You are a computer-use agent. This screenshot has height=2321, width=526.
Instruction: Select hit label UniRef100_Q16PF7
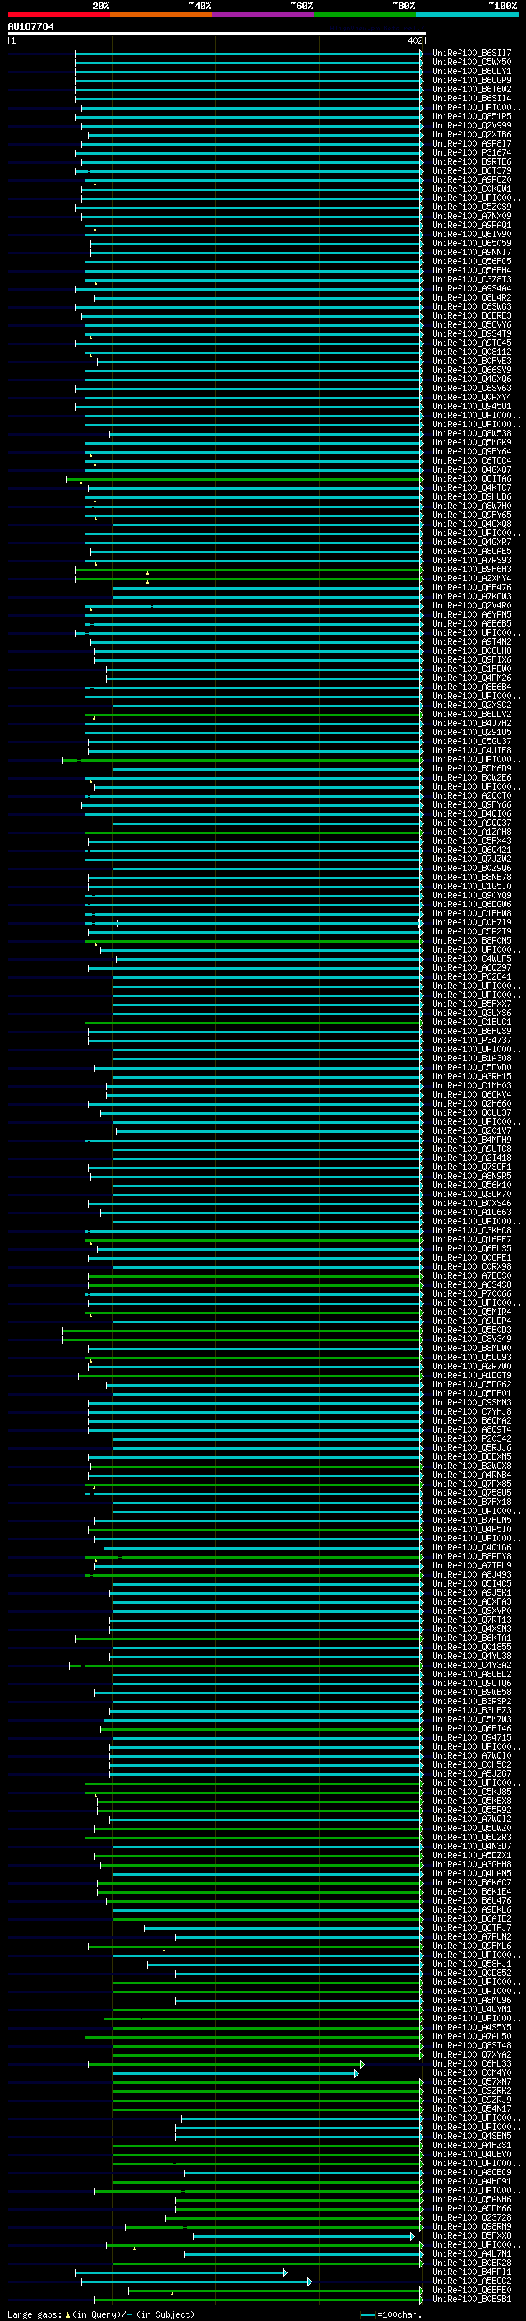[471, 1240]
